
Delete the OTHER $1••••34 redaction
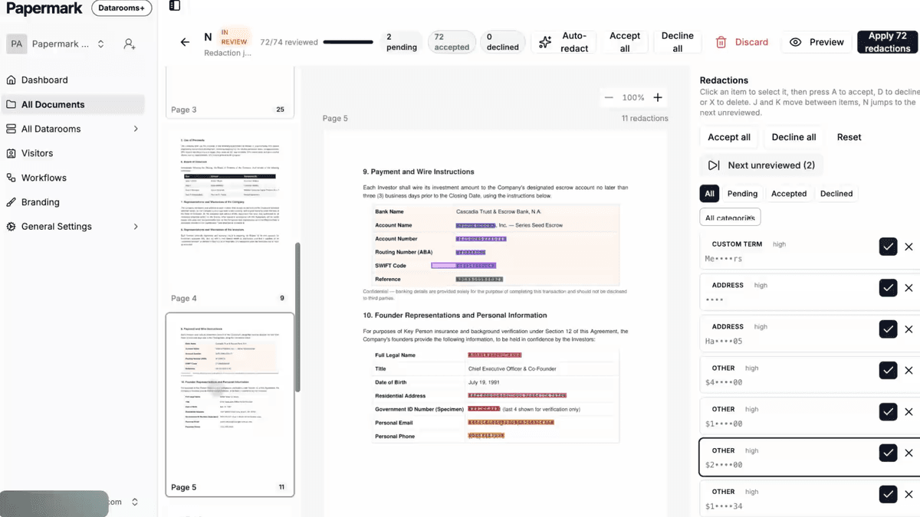[909, 495]
